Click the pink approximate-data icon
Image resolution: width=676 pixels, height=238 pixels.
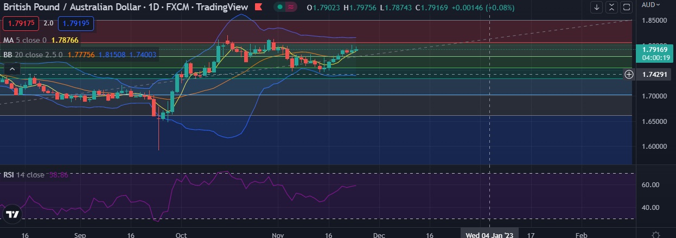click(291, 7)
